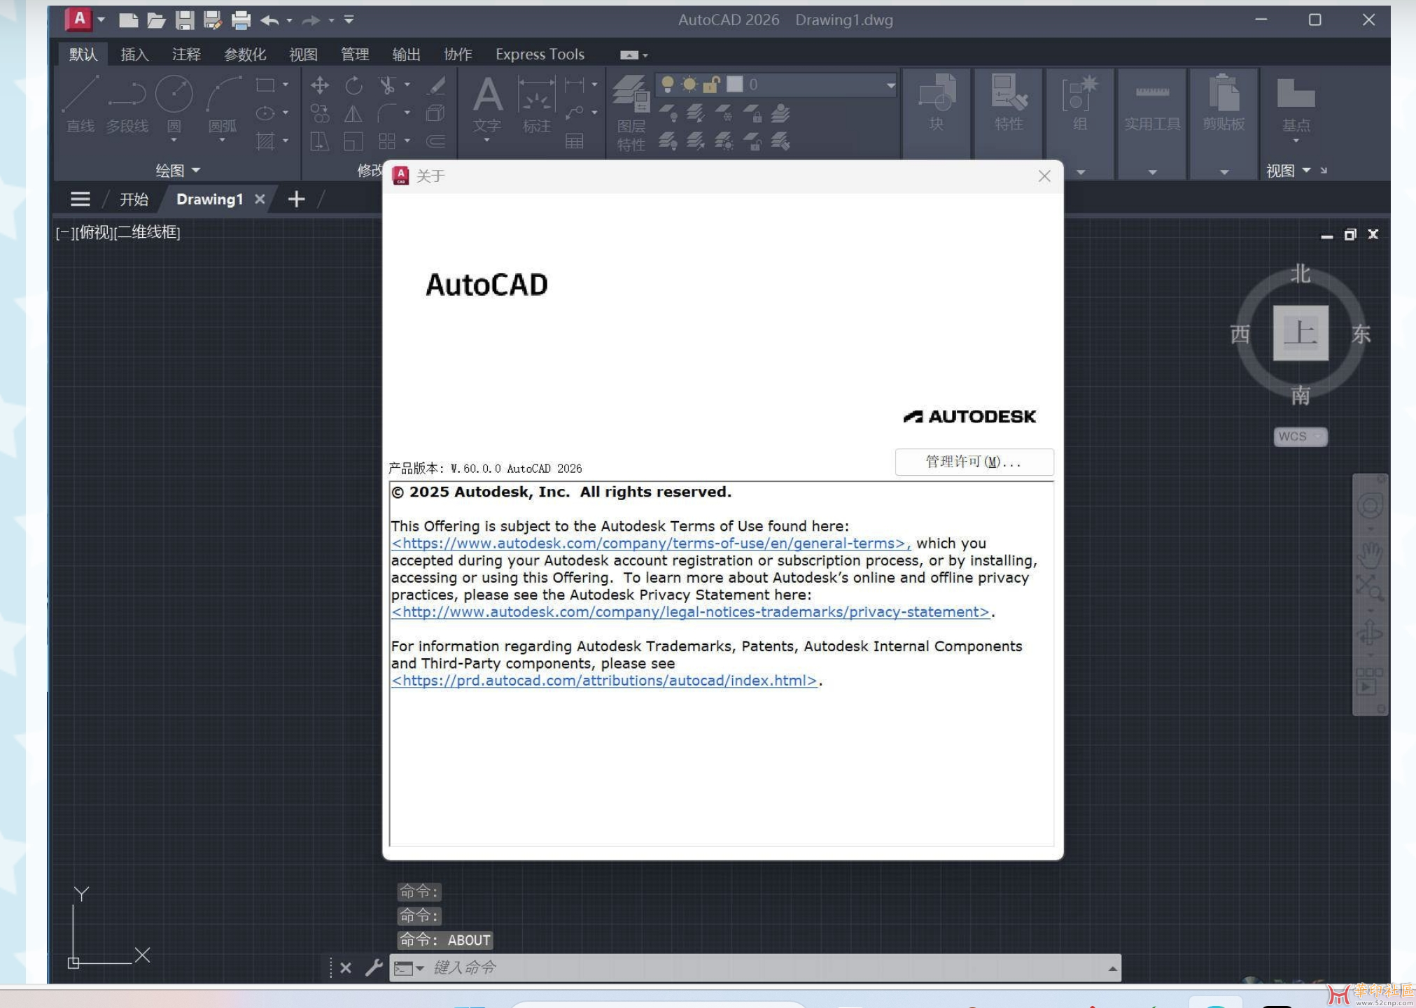Close the About (关于) dialog
This screenshot has height=1008, width=1416.
[x=1044, y=176]
